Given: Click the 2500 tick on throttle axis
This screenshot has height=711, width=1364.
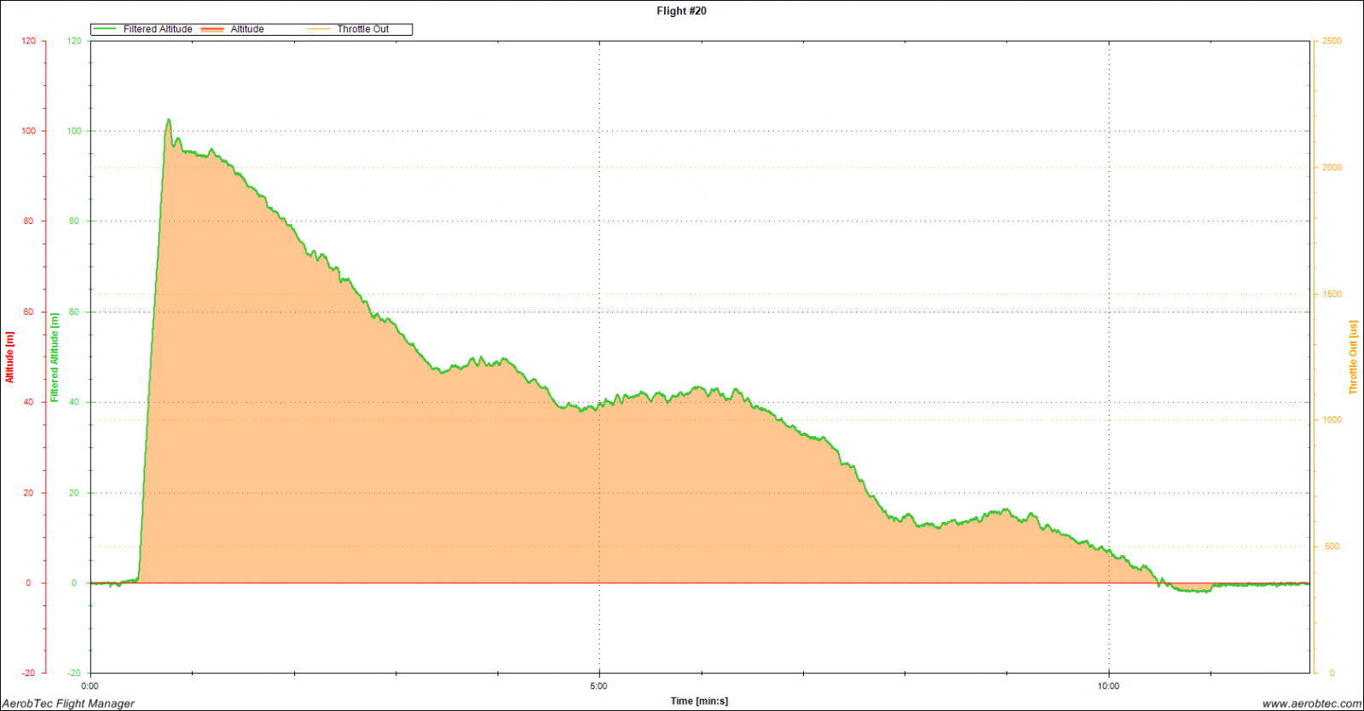Looking at the screenshot, I should point(1332,41).
